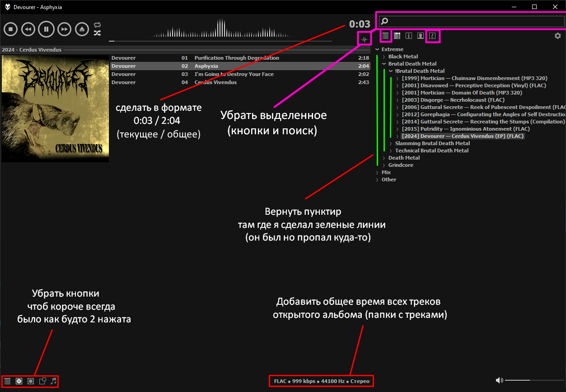Click the eject/open file button

pos(82,29)
